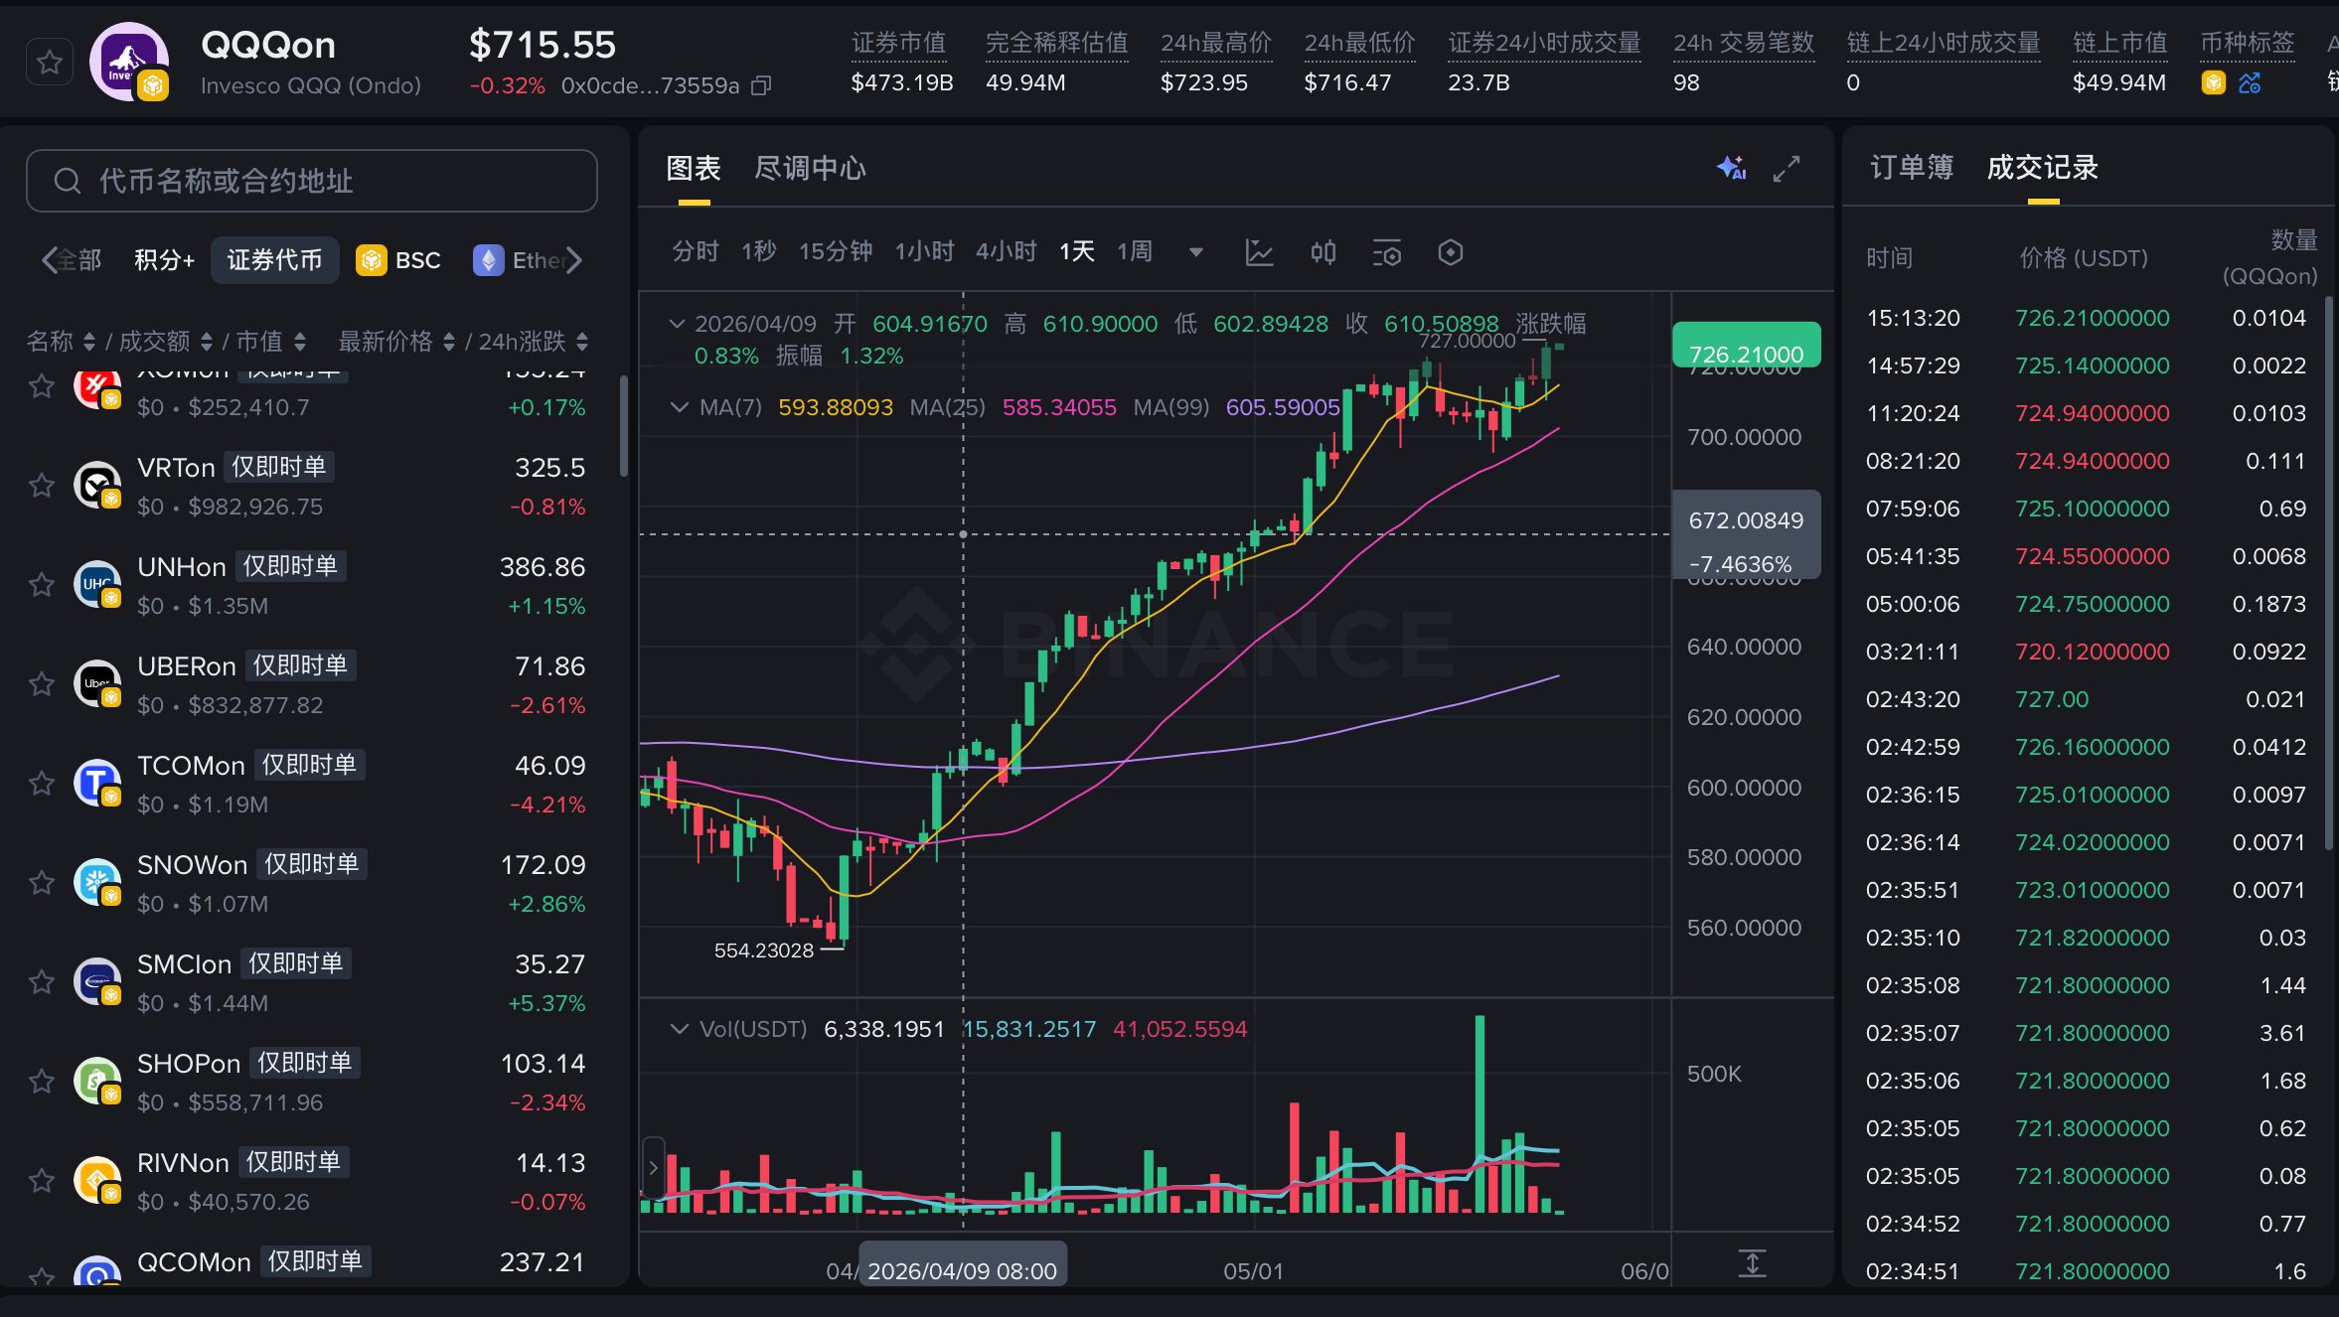Favorite QQQon with the header star
The height and width of the screenshot is (1317, 2339).
pyautogui.click(x=50, y=63)
